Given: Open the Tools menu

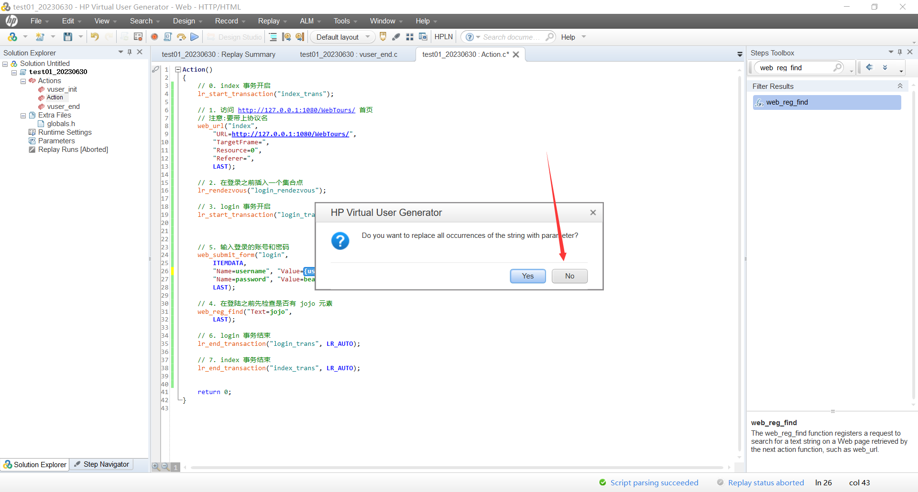Looking at the screenshot, I should [x=345, y=21].
